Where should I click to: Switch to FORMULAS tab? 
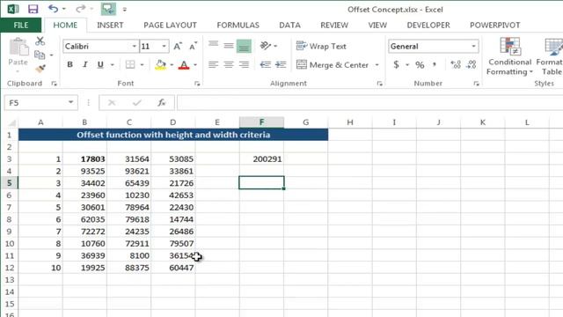(x=238, y=26)
